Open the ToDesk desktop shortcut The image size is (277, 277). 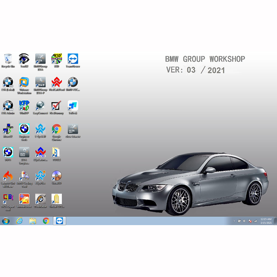[73, 107]
